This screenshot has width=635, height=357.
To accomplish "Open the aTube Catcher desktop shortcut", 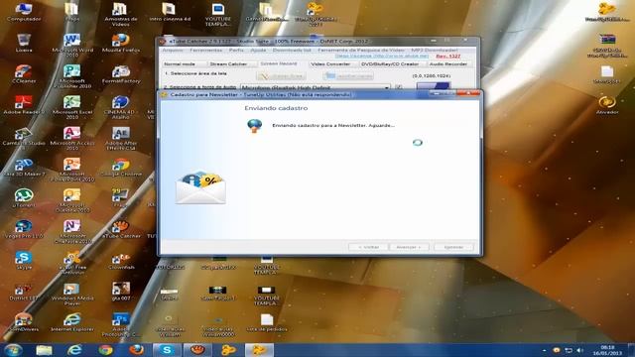I will coord(121,229).
